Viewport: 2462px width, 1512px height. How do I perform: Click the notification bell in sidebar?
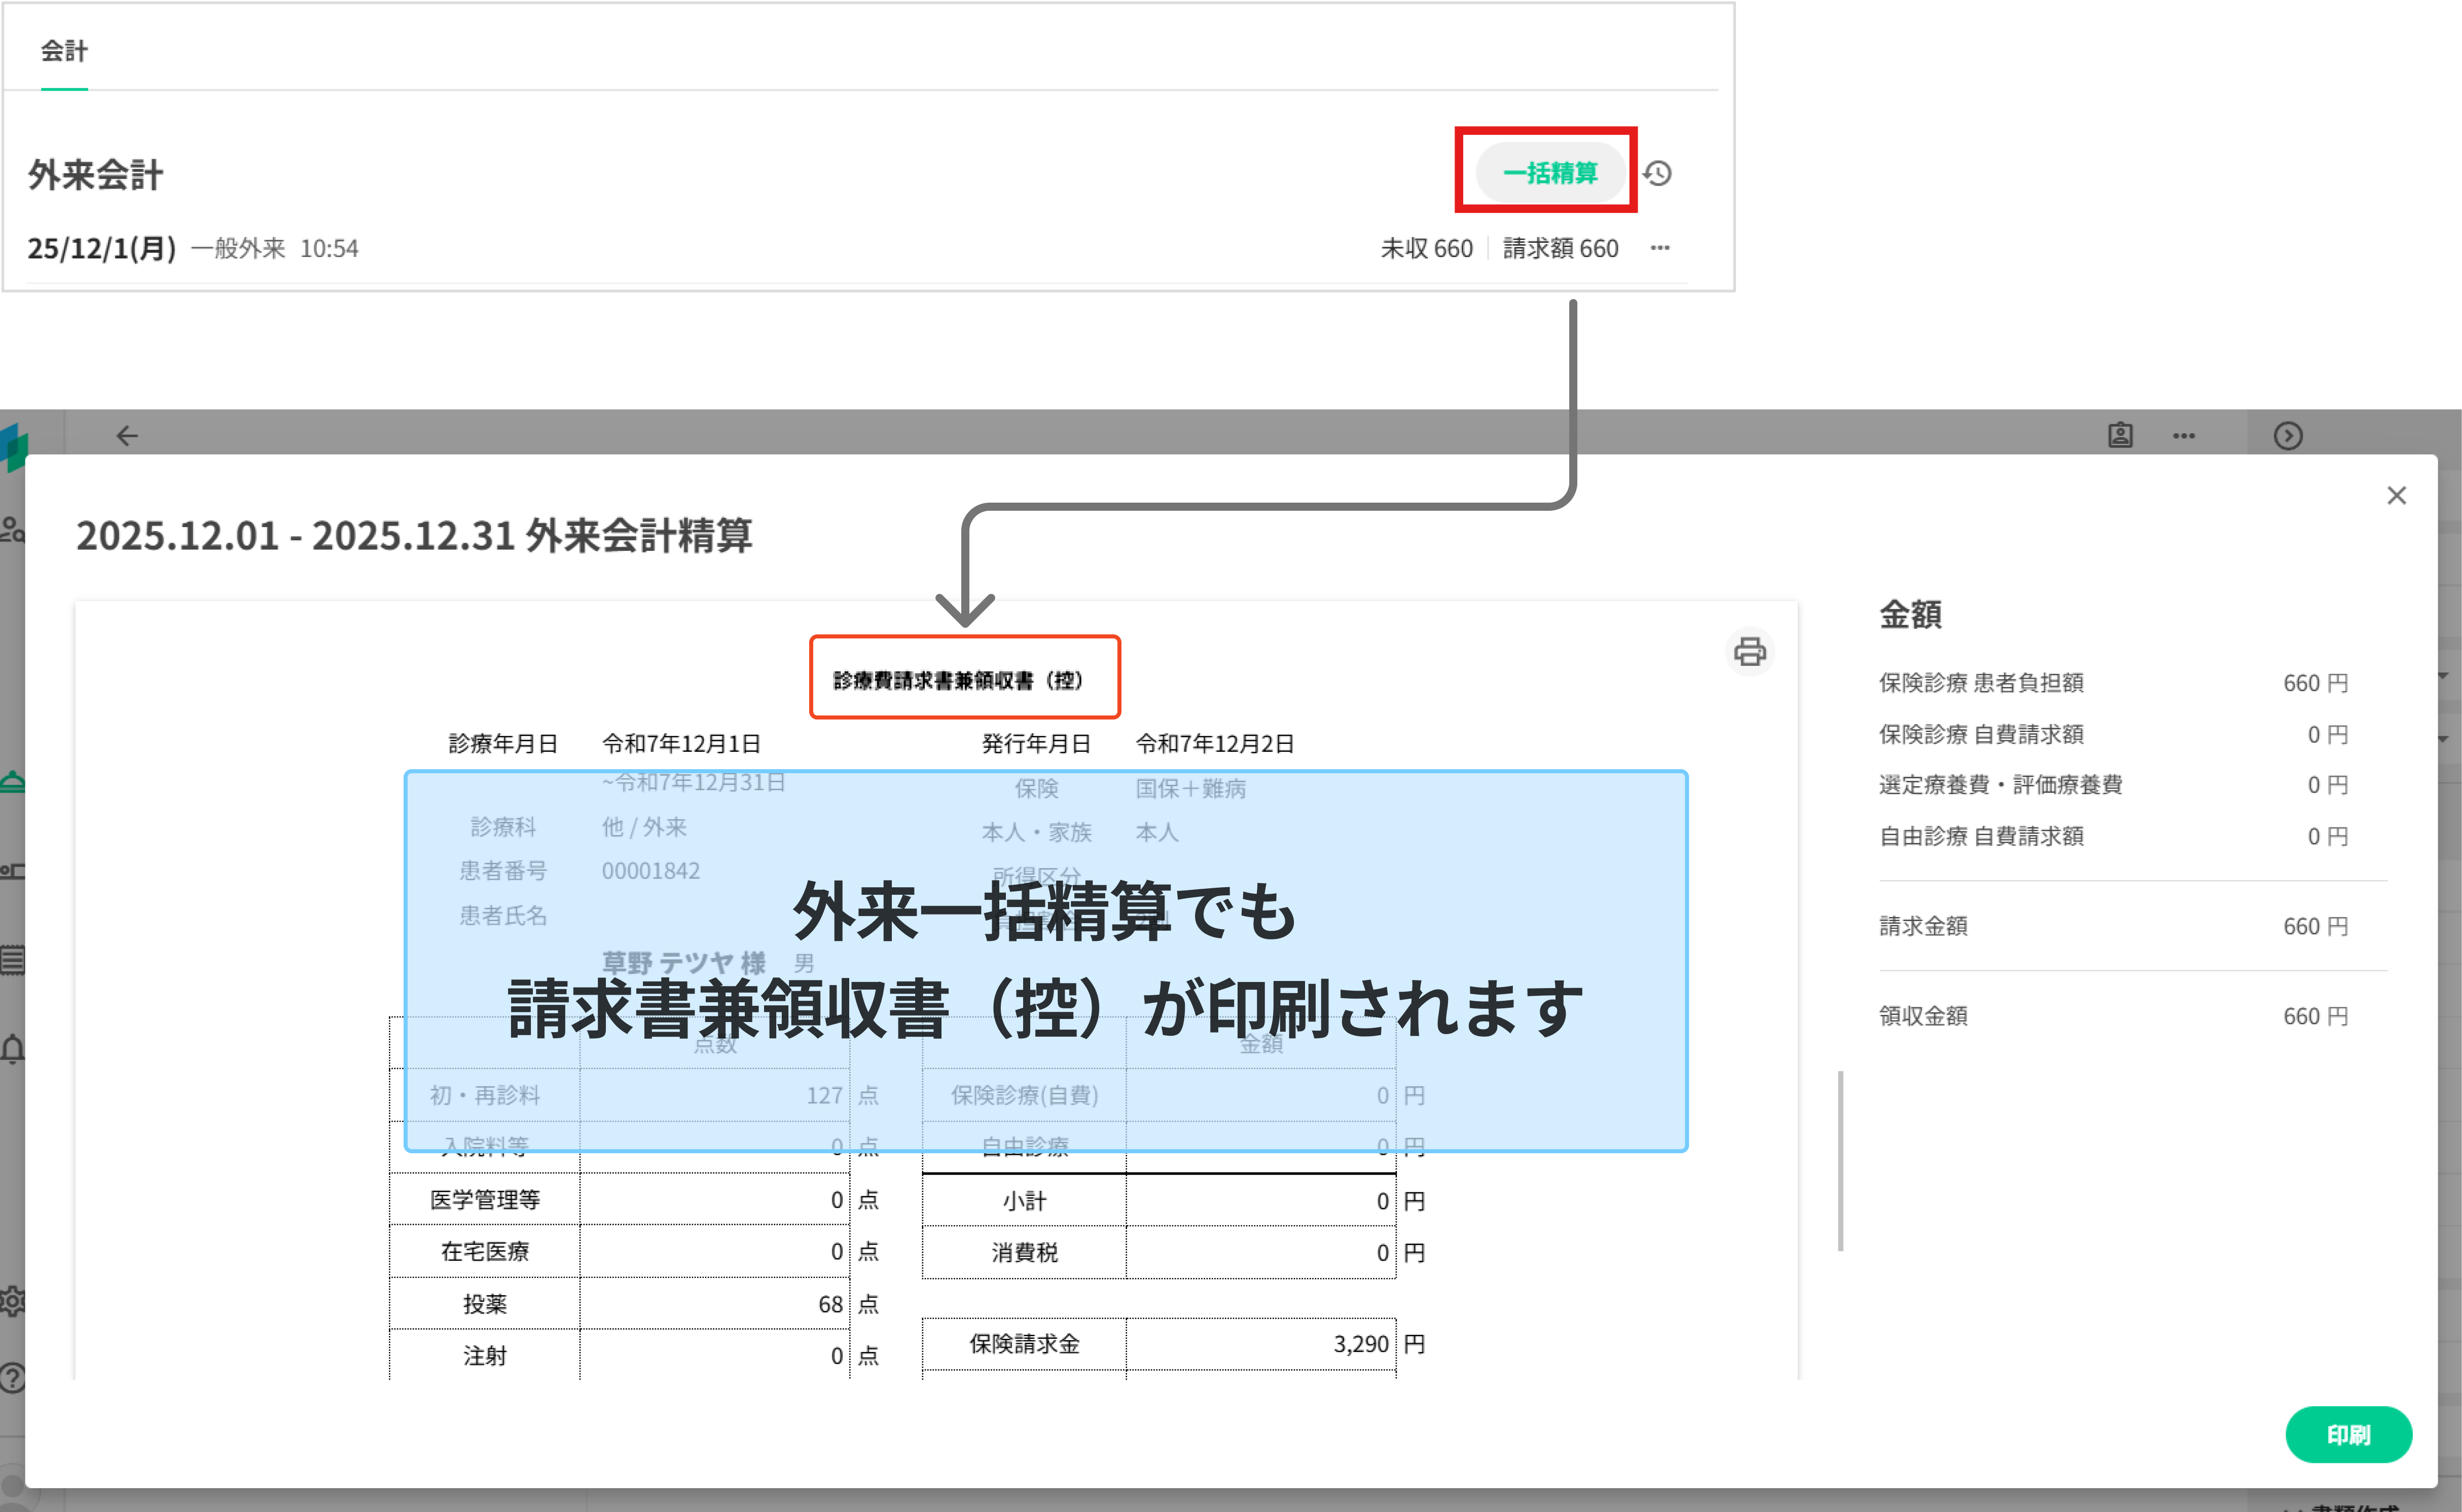[x=12, y=1049]
